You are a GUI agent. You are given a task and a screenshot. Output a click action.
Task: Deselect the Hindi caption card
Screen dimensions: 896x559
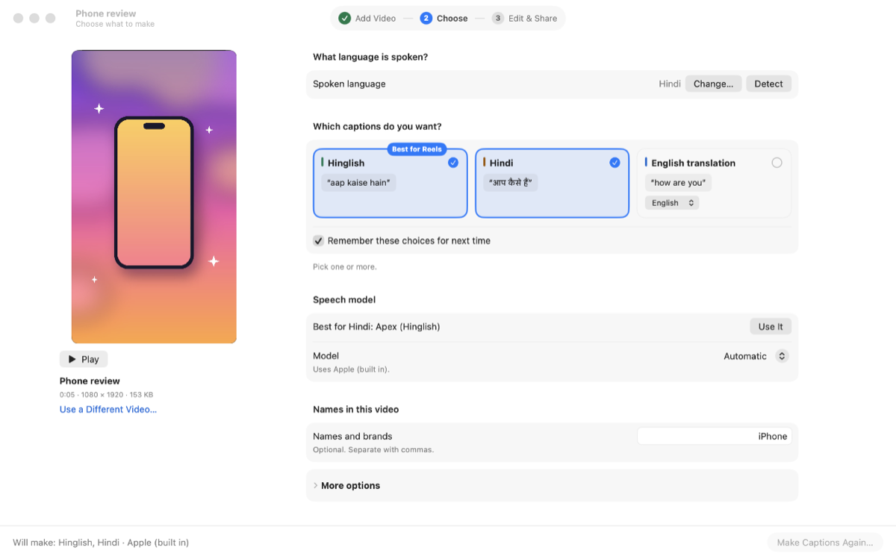click(553, 183)
